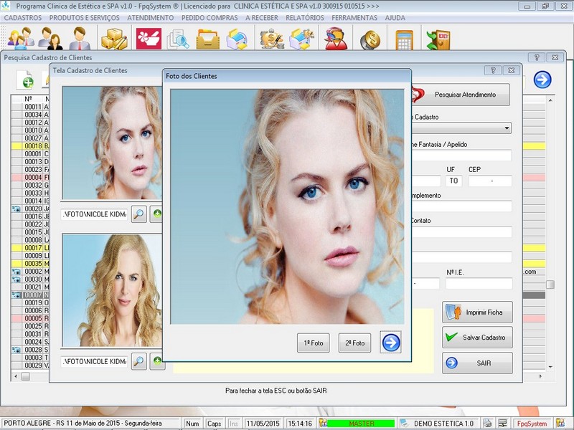
Task: Click the documents with magnifier search icon
Action: [177, 39]
